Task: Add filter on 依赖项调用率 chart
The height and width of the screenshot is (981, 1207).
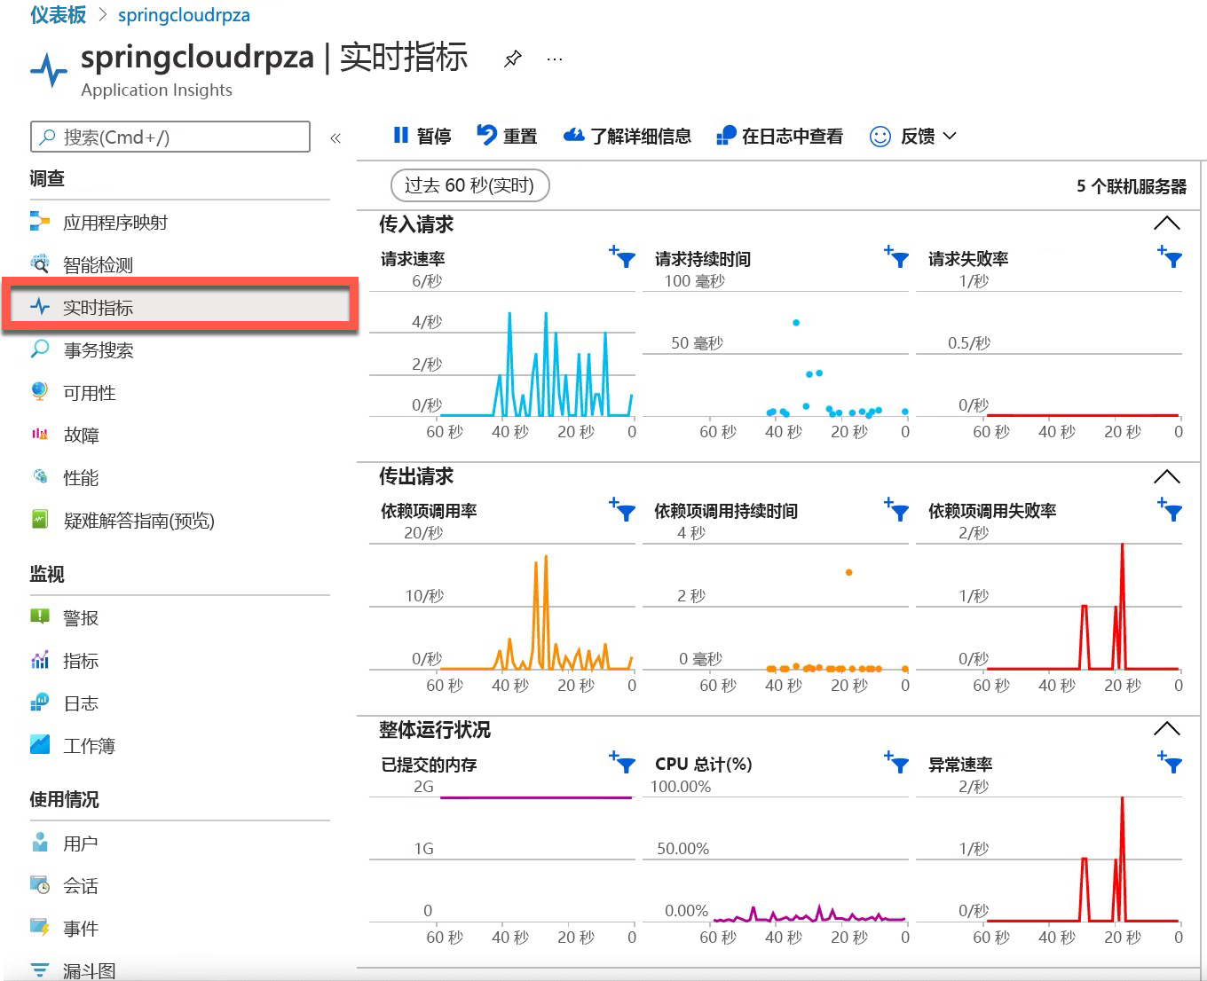Action: pos(623,510)
